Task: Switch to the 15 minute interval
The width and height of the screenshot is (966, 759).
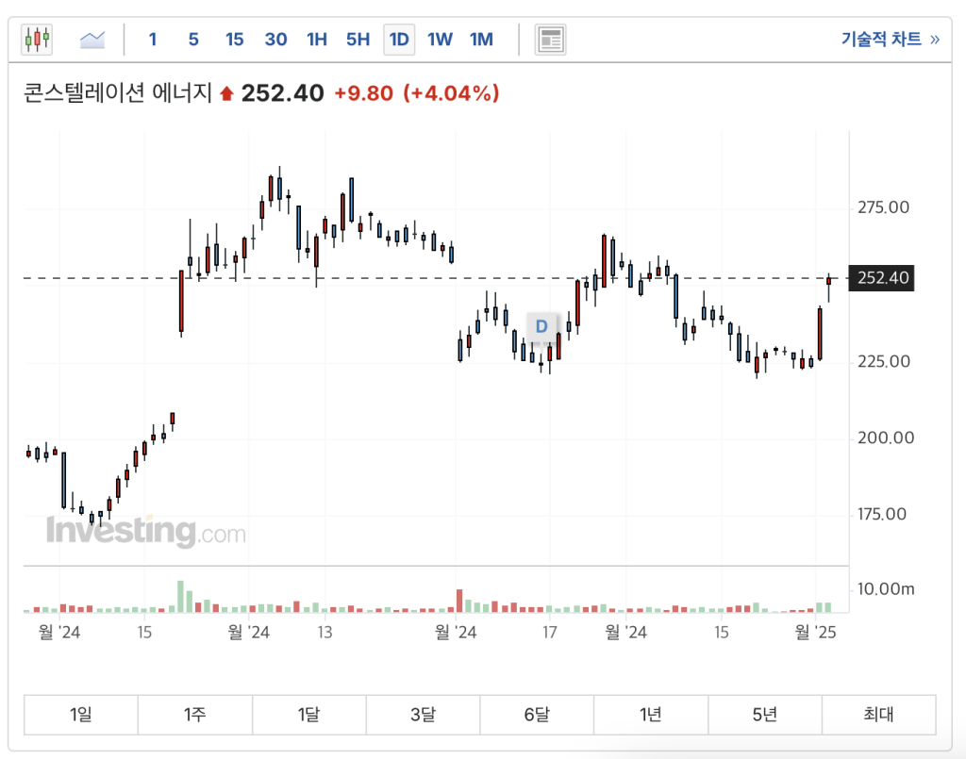Action: pos(234,39)
